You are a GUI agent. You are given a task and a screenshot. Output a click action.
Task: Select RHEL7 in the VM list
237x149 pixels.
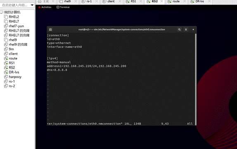click(x=14, y=21)
